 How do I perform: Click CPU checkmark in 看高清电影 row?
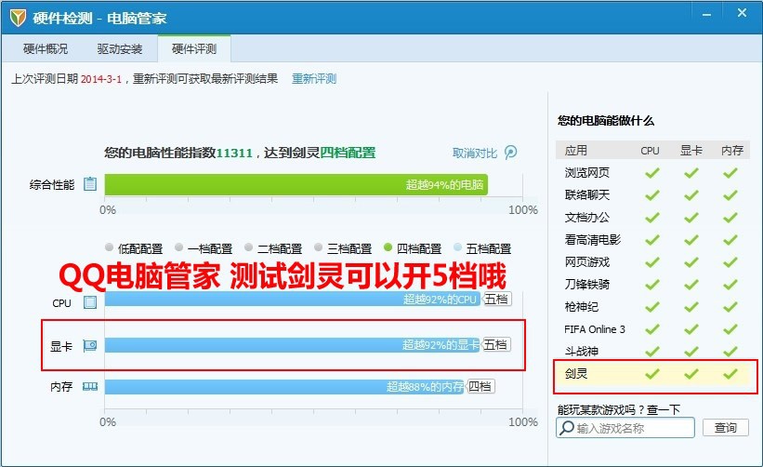(652, 240)
